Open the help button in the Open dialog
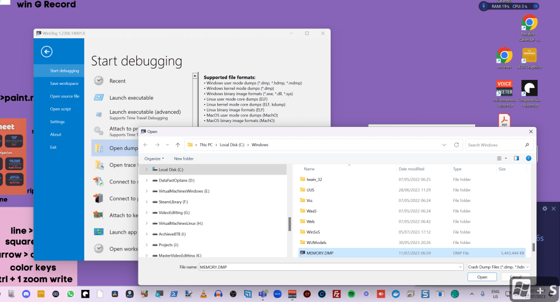The width and height of the screenshot is (560, 302). pyautogui.click(x=529, y=158)
